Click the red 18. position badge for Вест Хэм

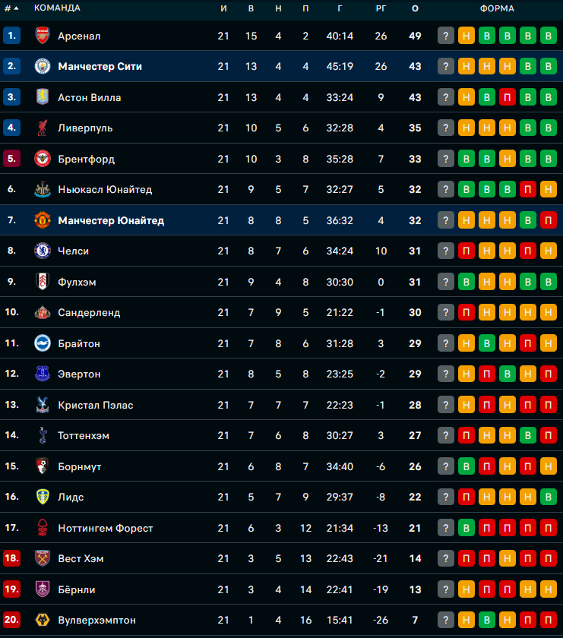[12, 558]
